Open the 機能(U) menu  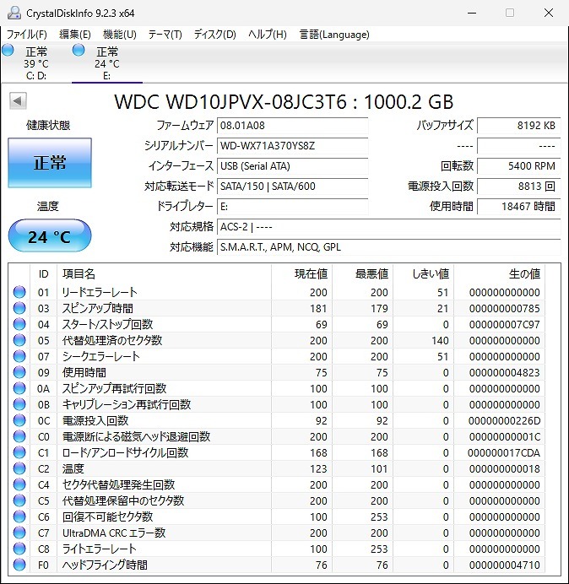(120, 35)
